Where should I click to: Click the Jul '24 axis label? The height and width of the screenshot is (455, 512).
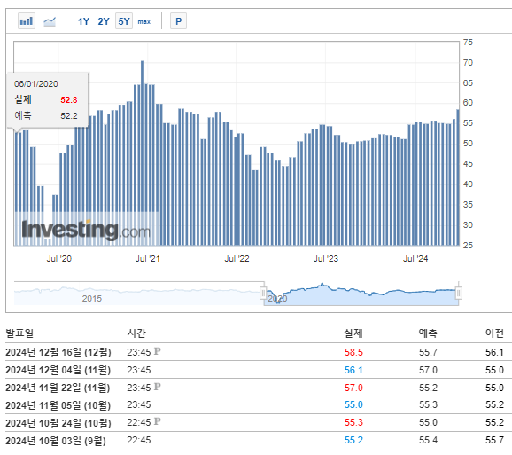tap(415, 259)
